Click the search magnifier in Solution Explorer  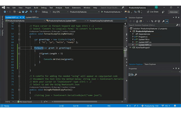coord(177,25)
